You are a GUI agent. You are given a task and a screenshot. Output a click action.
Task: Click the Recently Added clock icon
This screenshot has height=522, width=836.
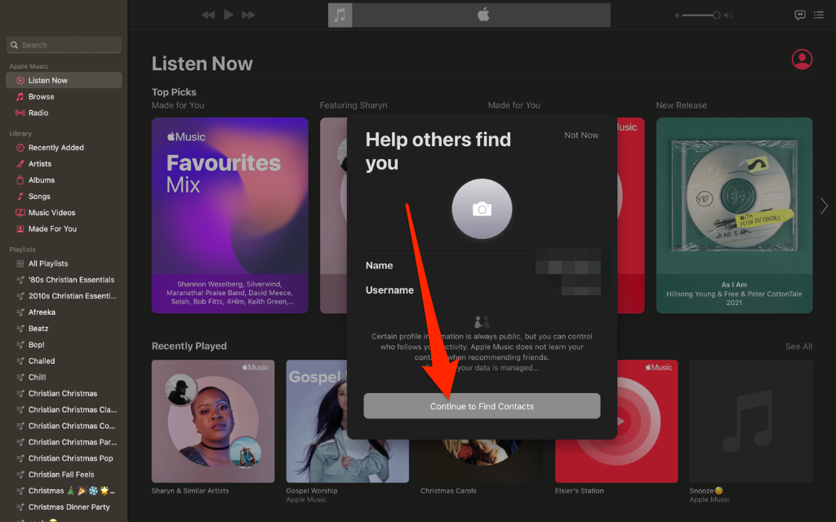click(20, 148)
